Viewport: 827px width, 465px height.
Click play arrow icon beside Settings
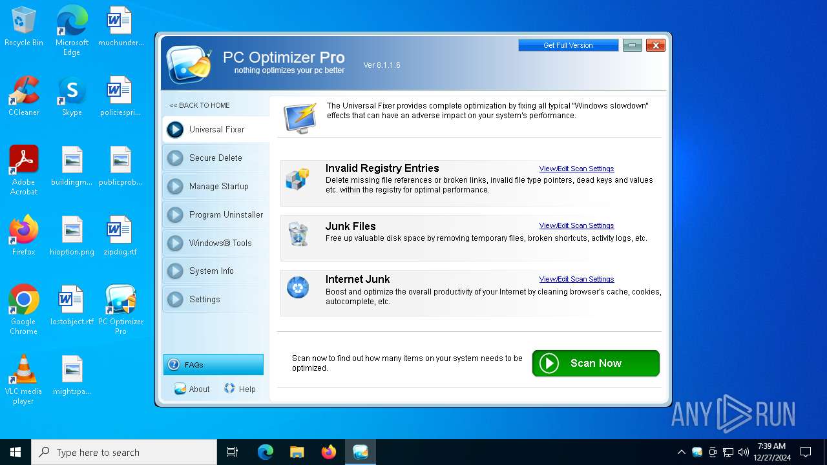(175, 300)
